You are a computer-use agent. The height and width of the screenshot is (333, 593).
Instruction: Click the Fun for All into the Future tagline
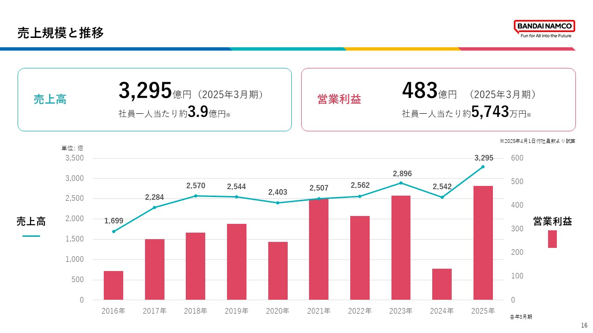pyautogui.click(x=543, y=34)
